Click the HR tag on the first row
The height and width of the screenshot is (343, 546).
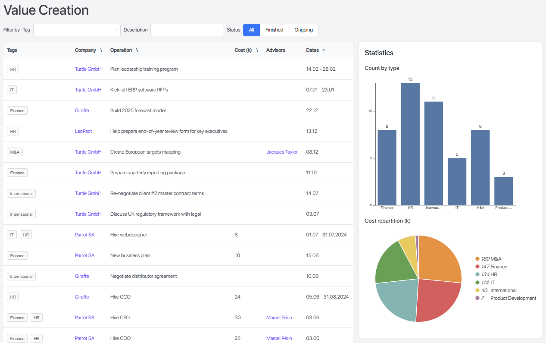click(12, 69)
